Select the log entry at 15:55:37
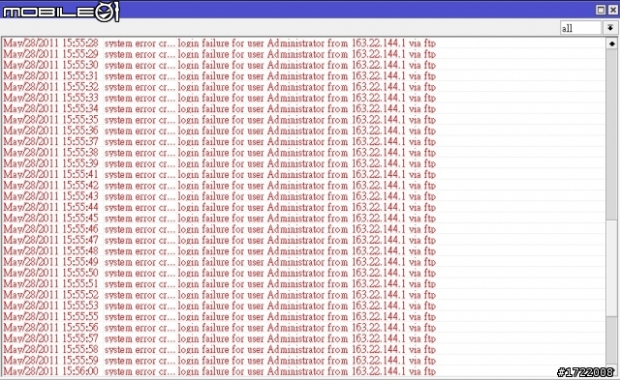620x380 pixels. 303,142
